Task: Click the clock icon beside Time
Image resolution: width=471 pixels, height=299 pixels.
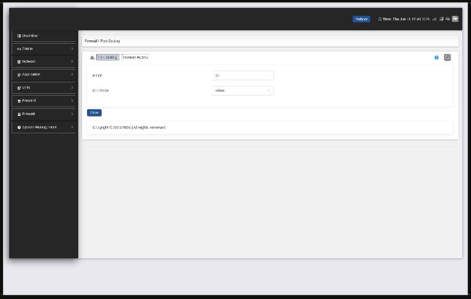Action: [380, 19]
